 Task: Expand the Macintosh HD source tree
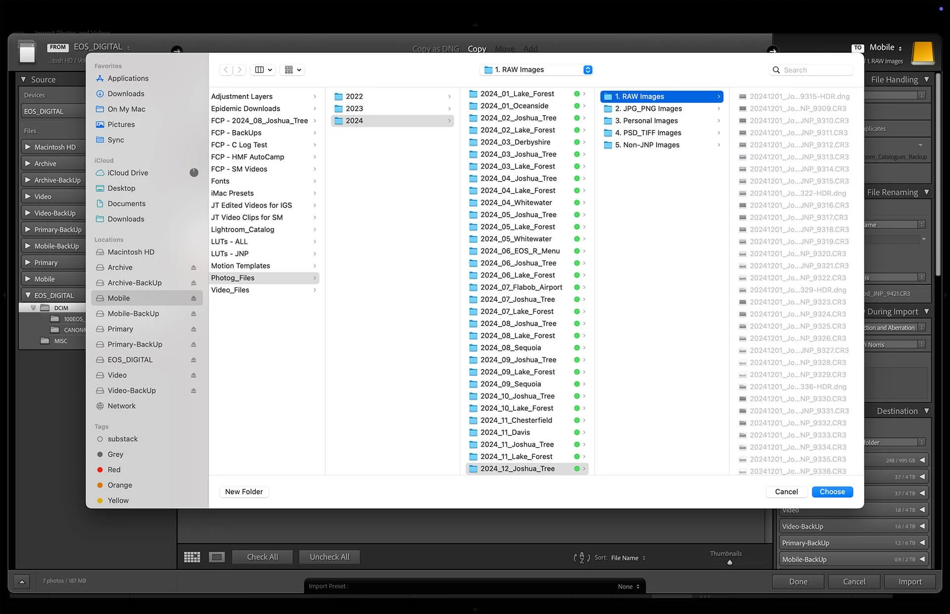click(28, 147)
